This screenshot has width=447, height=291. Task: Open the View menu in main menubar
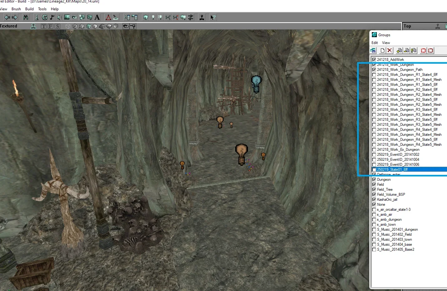click(x=3, y=9)
